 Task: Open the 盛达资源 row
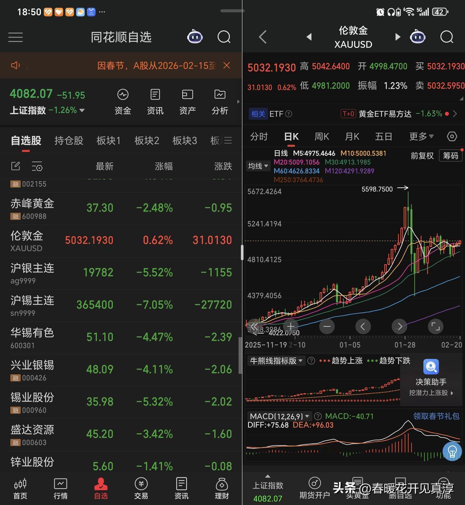121,435
